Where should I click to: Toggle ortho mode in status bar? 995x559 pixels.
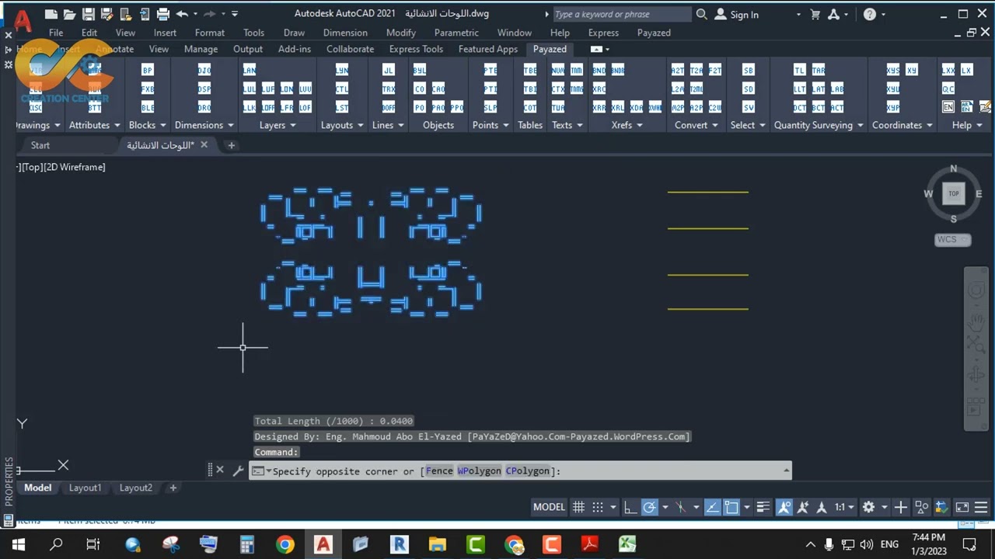pyautogui.click(x=630, y=507)
